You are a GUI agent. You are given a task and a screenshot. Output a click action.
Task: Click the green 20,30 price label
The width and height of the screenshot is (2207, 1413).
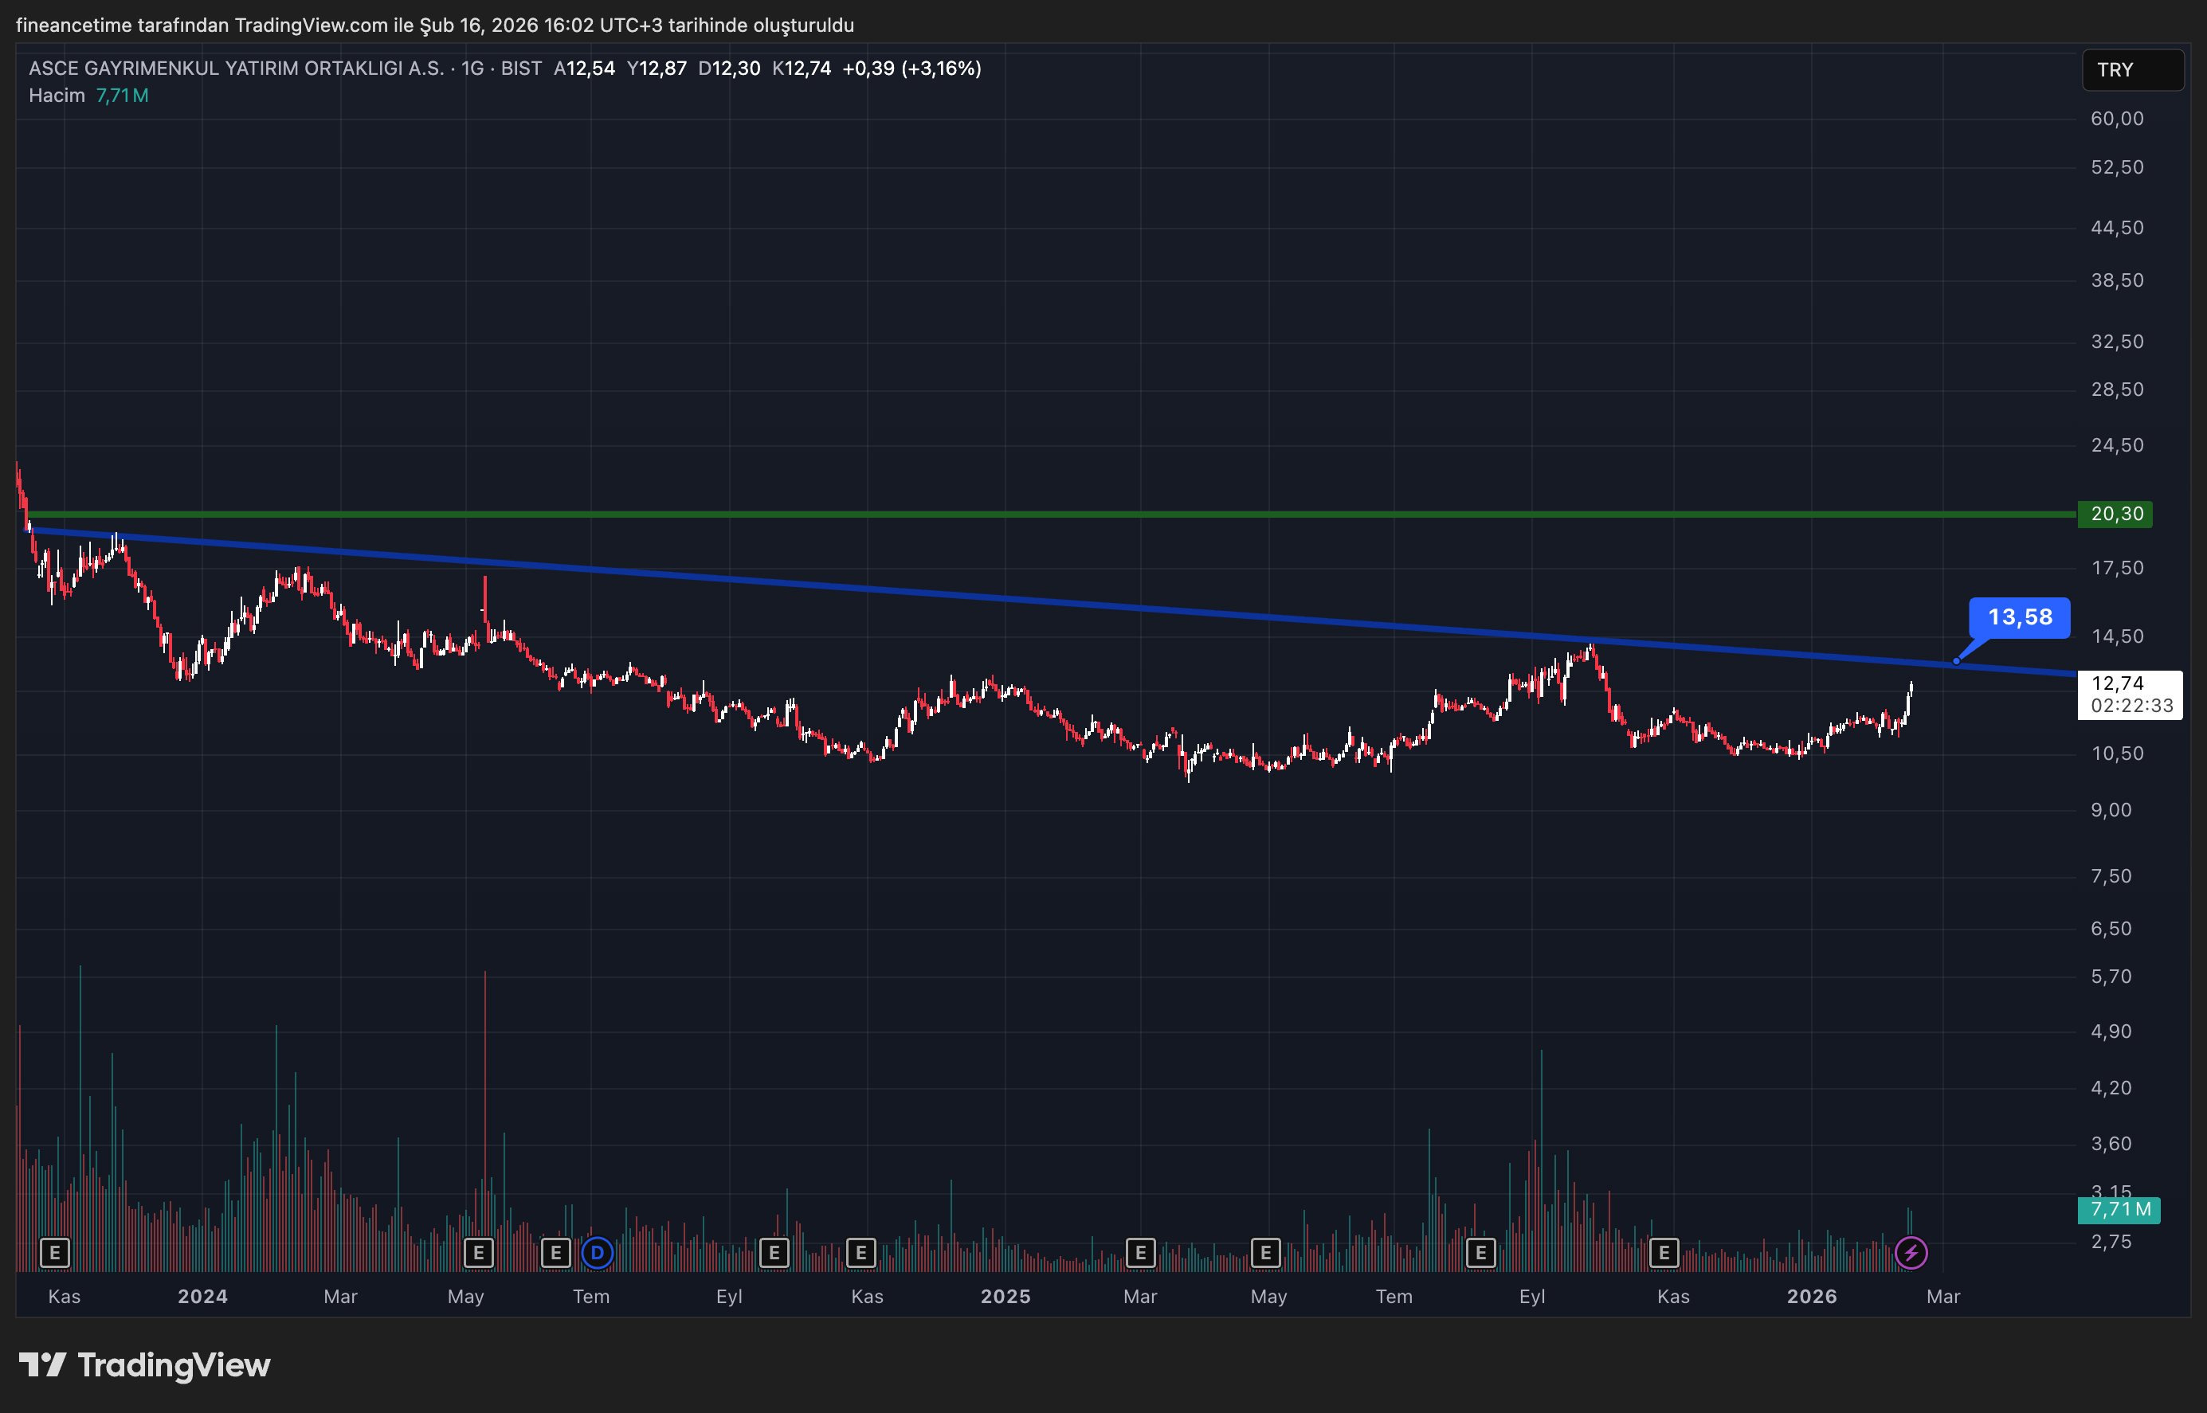pos(2116,514)
